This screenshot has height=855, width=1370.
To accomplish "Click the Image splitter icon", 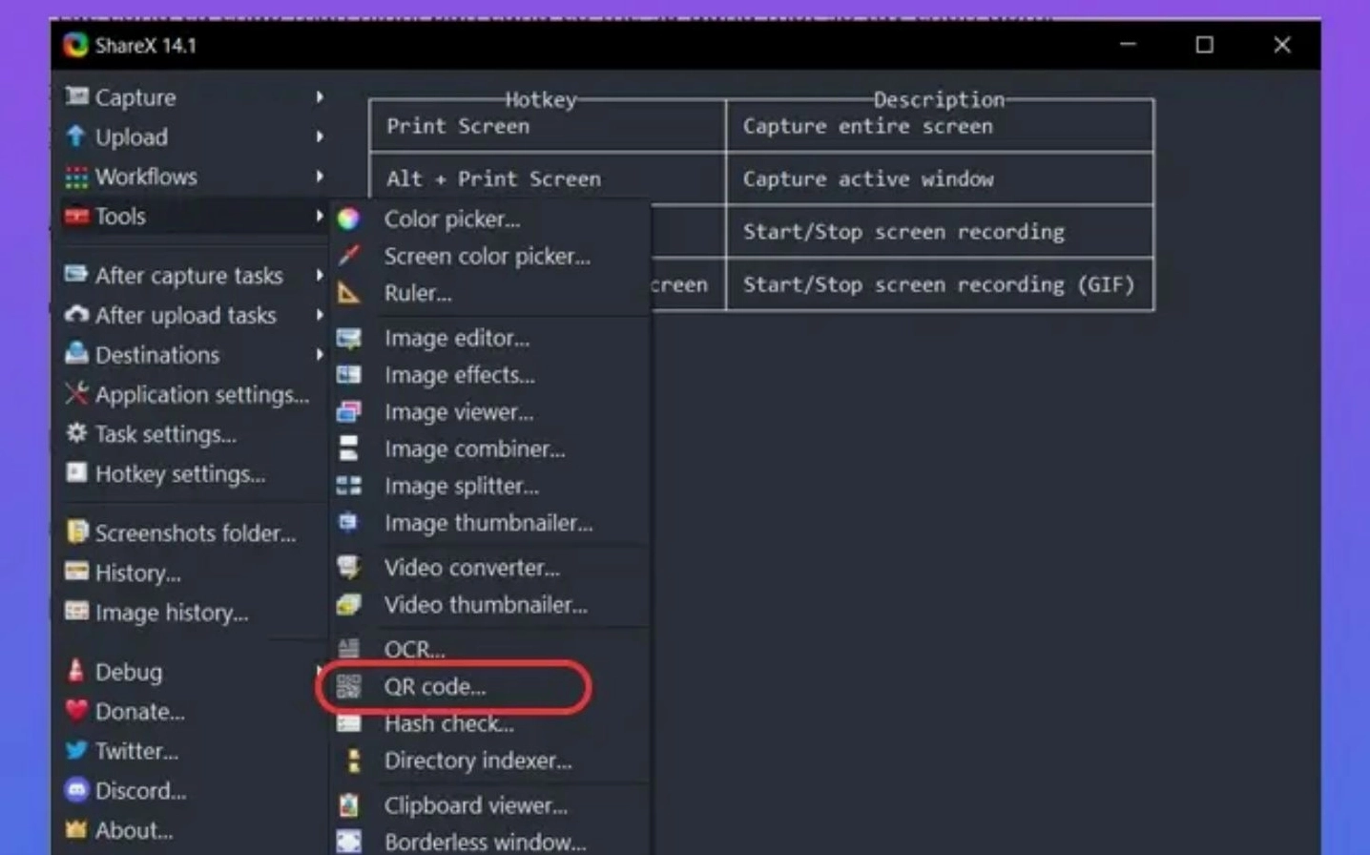I will point(349,486).
